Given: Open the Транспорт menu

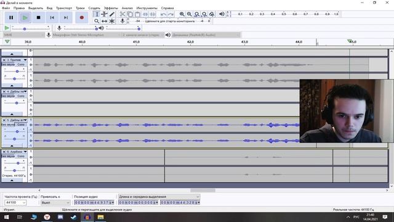Looking at the screenshot, I should coord(64,8).
